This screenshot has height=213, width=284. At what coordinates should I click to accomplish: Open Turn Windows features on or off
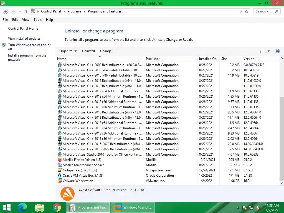[x=29, y=47]
